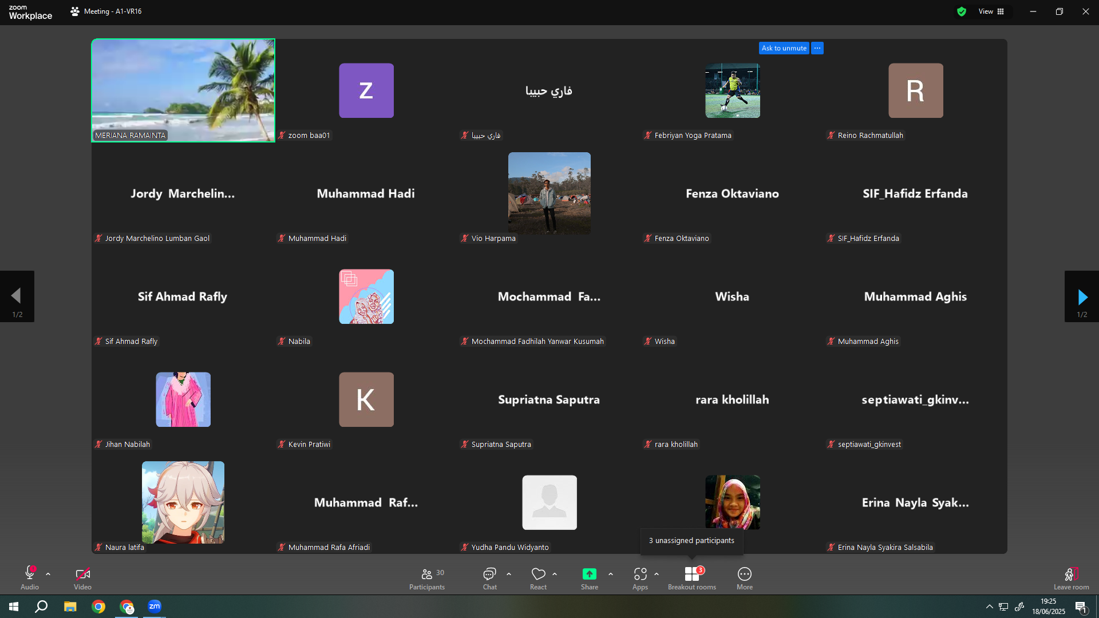The height and width of the screenshot is (618, 1099).
Task: Click Sif Ahmad Rafly name label
Action: coord(131,341)
